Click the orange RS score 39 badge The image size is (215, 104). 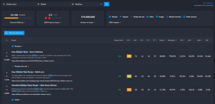point(129,90)
